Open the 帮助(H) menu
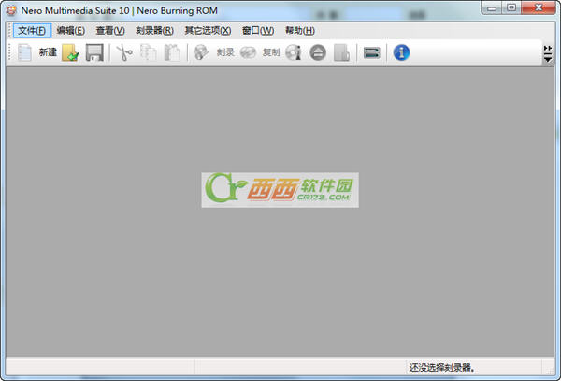This screenshot has width=561, height=381. (x=300, y=31)
